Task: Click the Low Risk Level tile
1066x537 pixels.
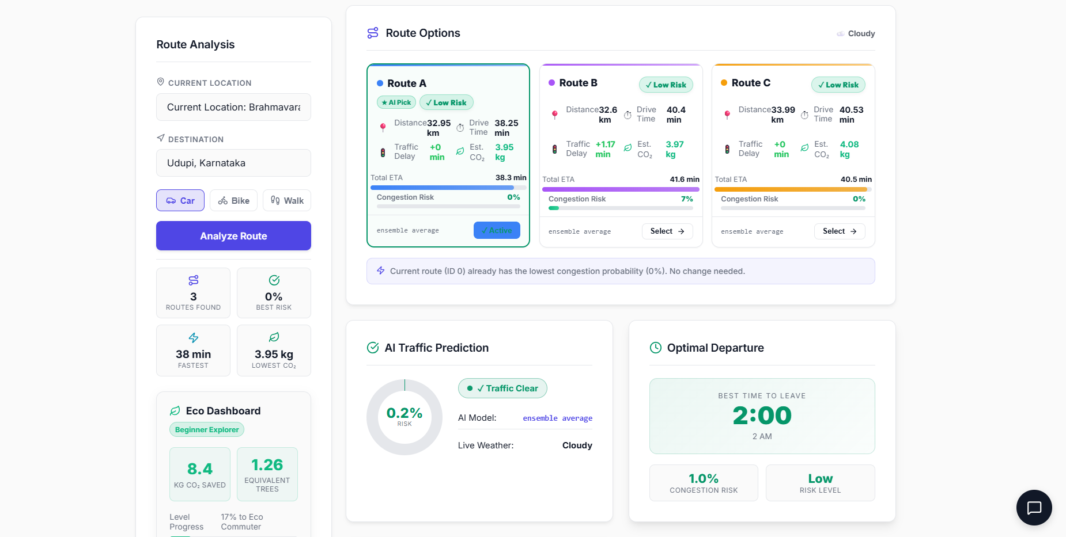Action: pos(821,483)
